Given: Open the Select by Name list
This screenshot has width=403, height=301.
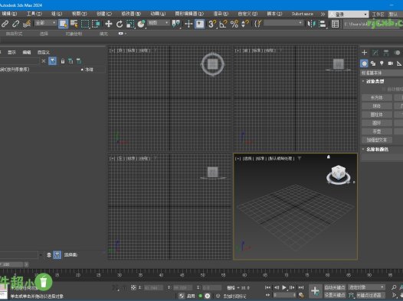Looking at the screenshot, I should point(74,24).
